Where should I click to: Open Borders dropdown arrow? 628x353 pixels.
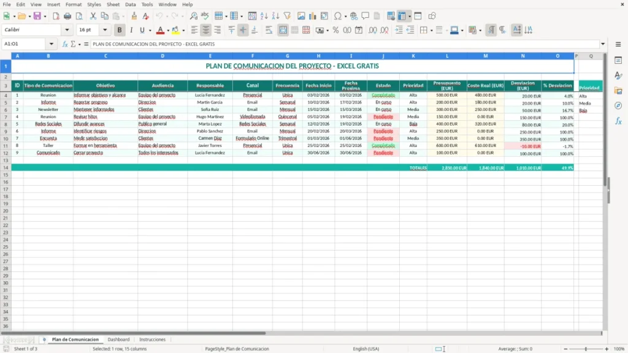(x=431, y=30)
